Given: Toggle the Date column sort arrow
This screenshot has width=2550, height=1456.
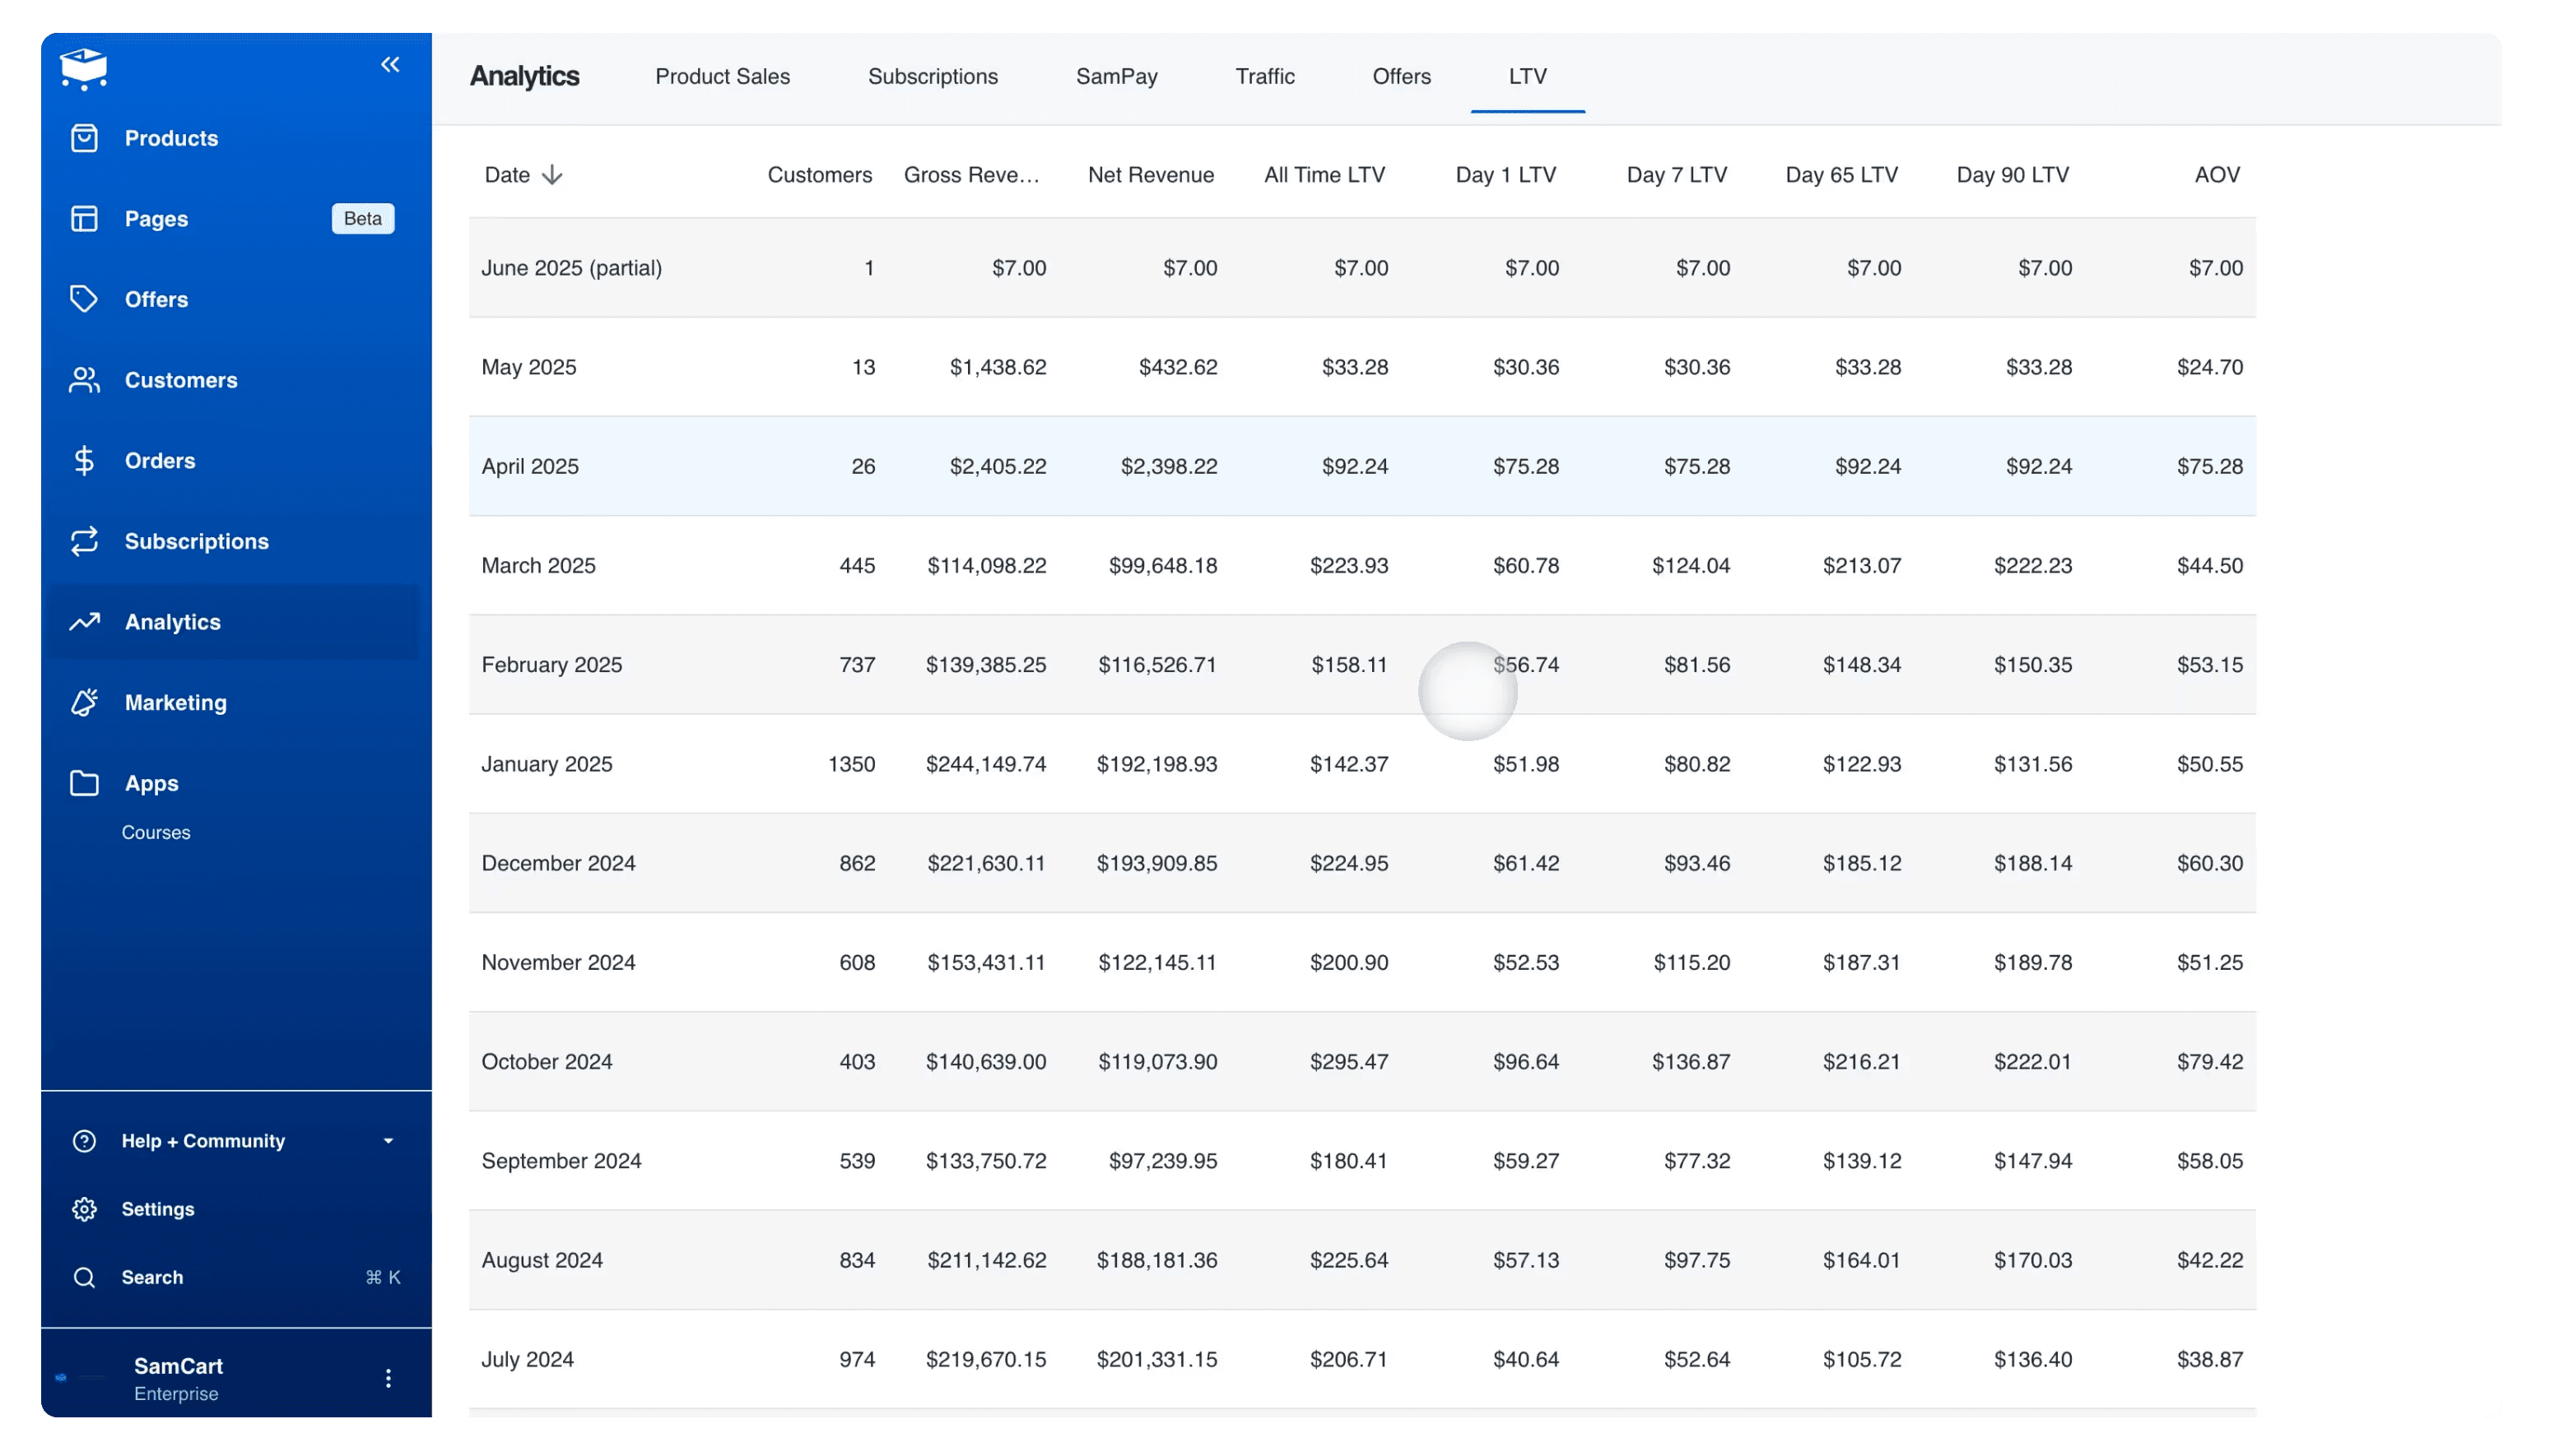Looking at the screenshot, I should pos(552,175).
